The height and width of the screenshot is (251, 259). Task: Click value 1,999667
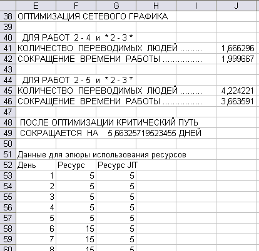[x=238, y=59]
